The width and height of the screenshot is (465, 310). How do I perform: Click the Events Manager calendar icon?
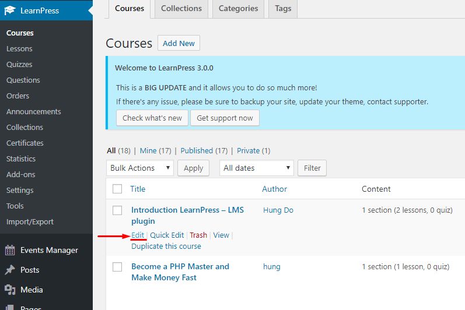[x=10, y=250]
